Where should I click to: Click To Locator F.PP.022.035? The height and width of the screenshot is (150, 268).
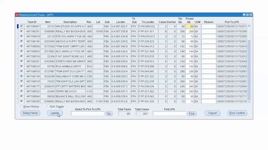(148, 81)
